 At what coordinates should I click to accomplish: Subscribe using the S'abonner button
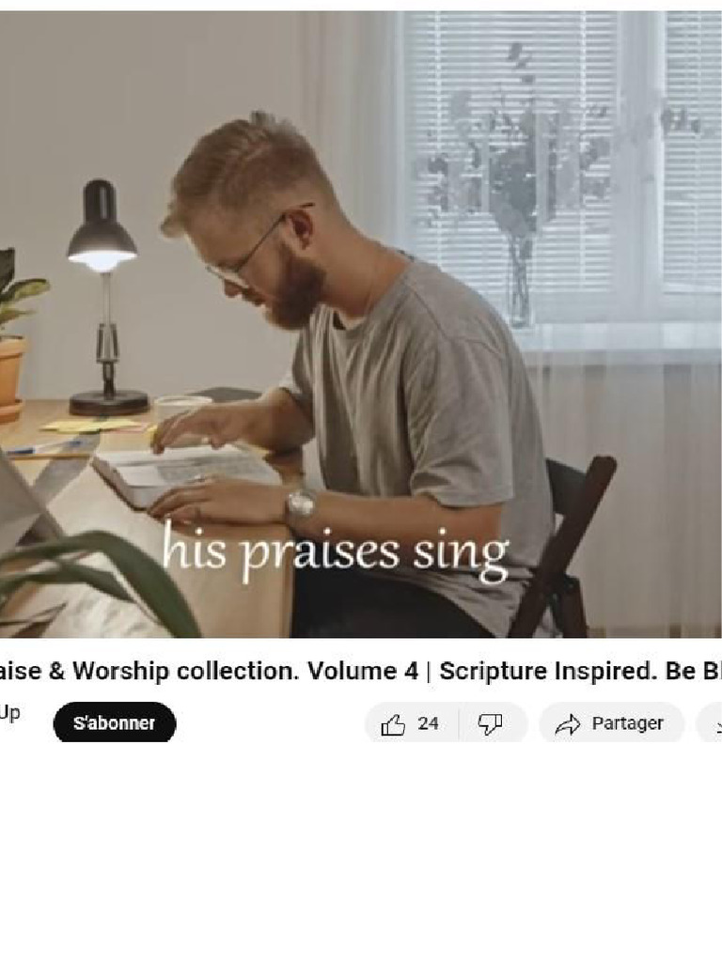tap(114, 722)
